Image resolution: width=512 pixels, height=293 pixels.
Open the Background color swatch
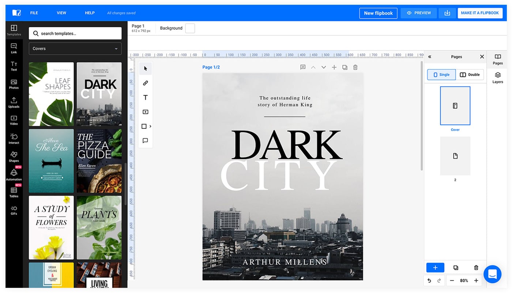pos(190,28)
